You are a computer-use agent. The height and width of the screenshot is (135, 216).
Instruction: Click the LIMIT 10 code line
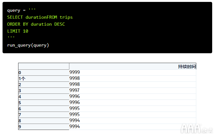pyautogui.click(x=18, y=31)
